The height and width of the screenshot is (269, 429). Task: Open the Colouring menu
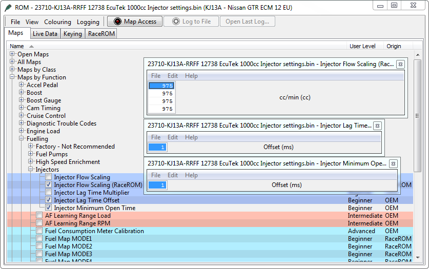[57, 22]
